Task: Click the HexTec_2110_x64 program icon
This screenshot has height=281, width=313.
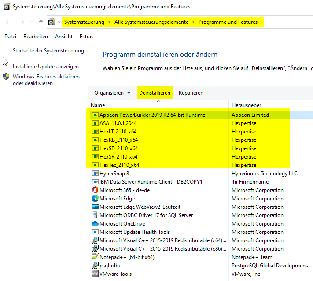Action: coord(95,165)
